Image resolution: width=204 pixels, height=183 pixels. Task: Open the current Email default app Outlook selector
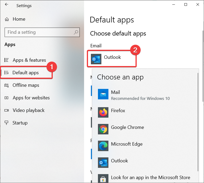click(x=112, y=58)
